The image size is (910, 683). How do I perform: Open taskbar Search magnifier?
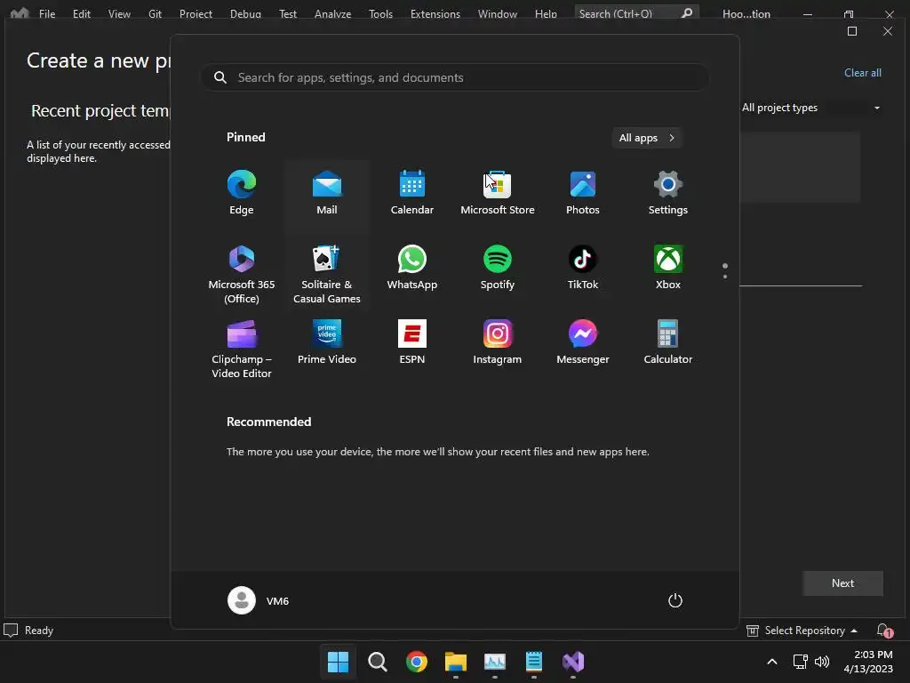coord(377,662)
